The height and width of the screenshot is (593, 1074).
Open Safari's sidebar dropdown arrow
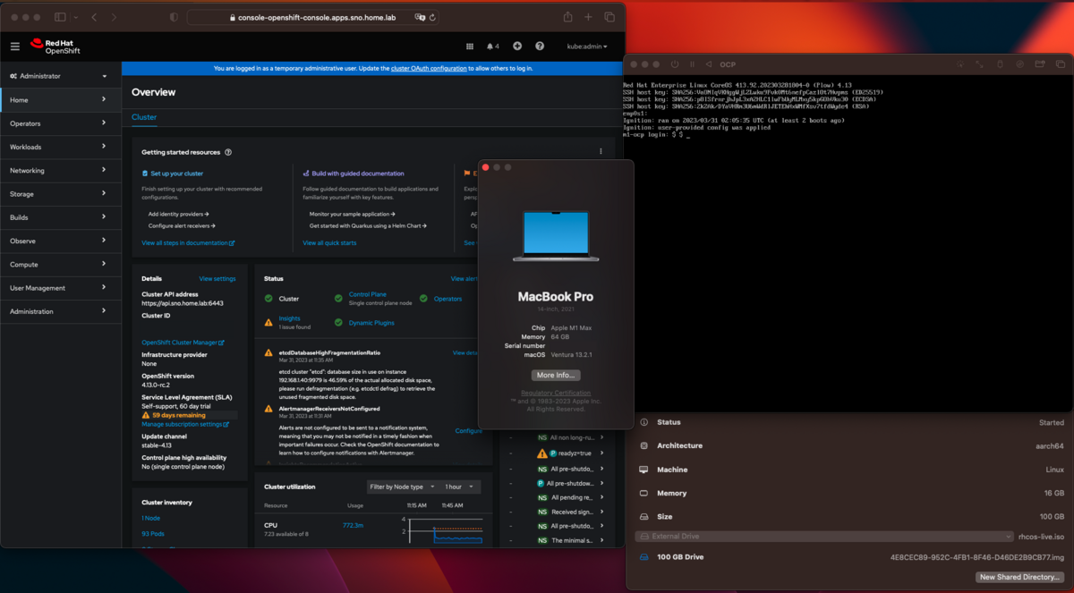[77, 17]
